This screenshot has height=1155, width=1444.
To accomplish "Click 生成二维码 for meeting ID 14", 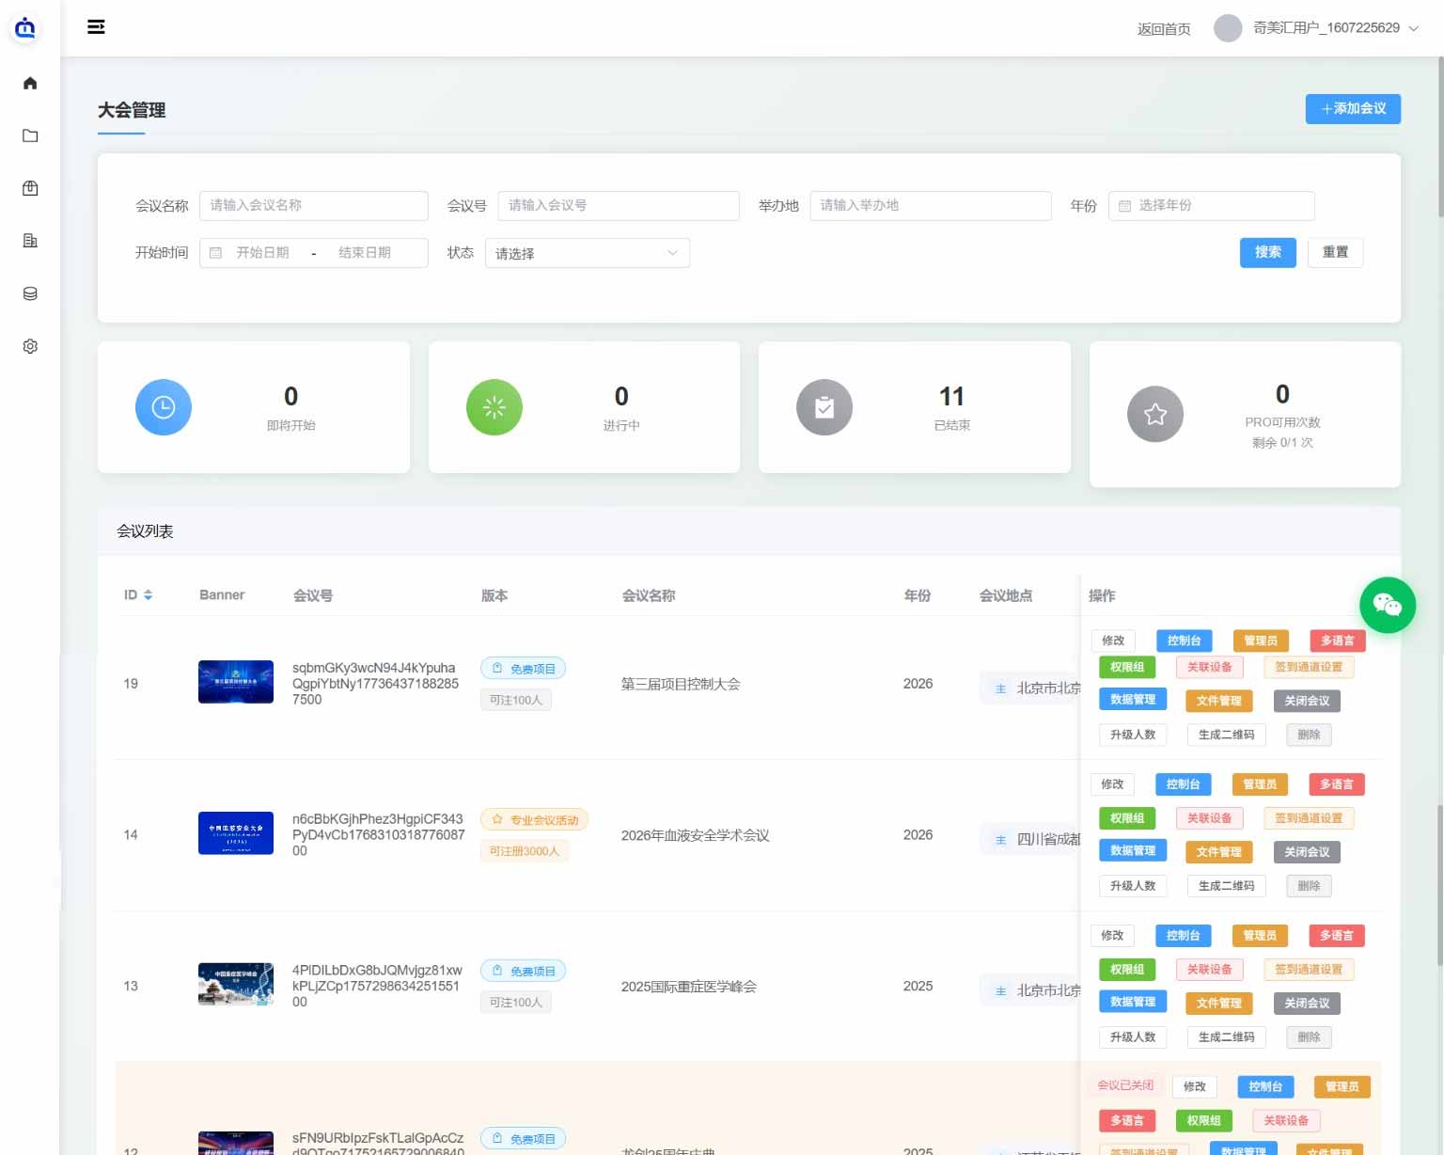I will (1227, 886).
